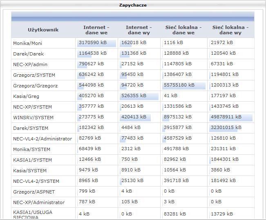The height and width of the screenshot is (220, 266).
Task: Click the 1116 kB value
Action: pos(173,42)
